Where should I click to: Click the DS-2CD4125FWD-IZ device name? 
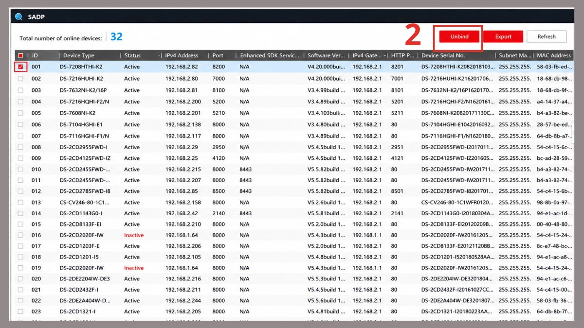point(85,158)
